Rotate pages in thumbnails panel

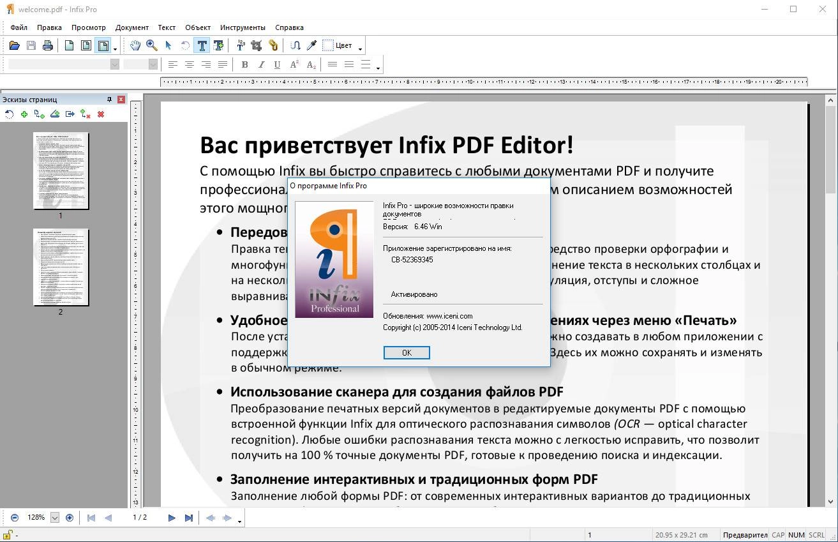point(9,114)
